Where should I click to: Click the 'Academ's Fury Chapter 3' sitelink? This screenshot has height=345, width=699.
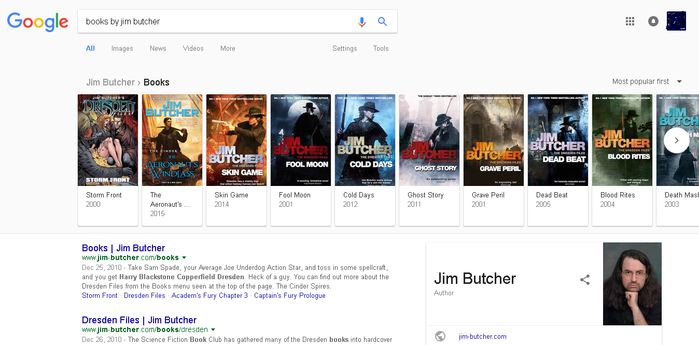pos(209,295)
